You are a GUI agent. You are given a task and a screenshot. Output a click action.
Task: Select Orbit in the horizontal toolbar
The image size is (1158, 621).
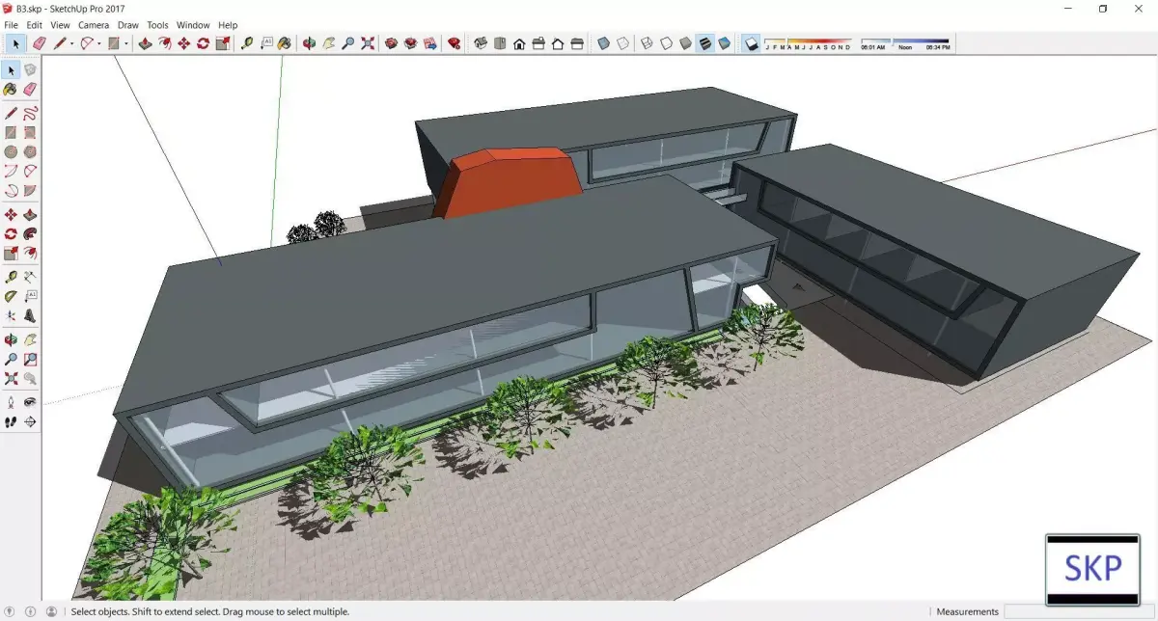[310, 43]
